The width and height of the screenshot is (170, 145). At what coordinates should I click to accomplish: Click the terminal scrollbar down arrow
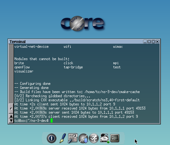coord(11,121)
